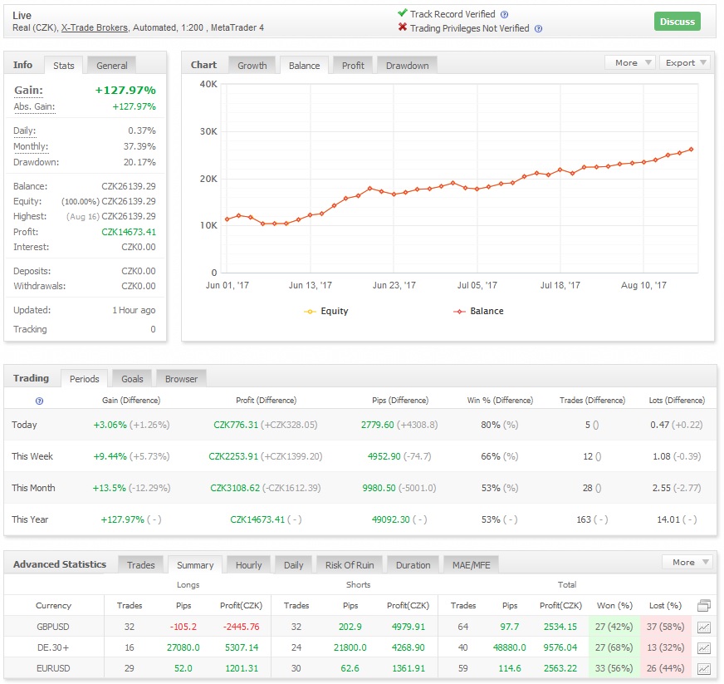Click the underlined Gain: label
Viewport: 724px width, 684px height.
(28, 90)
